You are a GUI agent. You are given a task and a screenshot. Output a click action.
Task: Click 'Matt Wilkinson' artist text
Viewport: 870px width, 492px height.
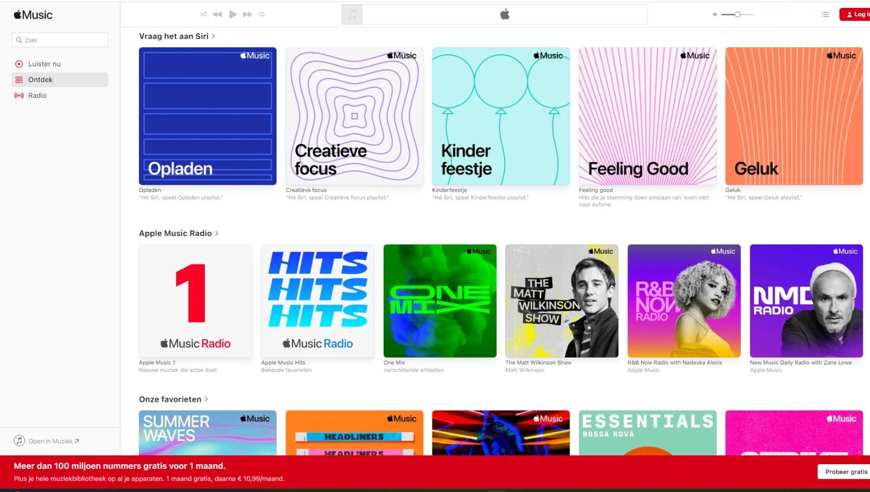point(525,370)
